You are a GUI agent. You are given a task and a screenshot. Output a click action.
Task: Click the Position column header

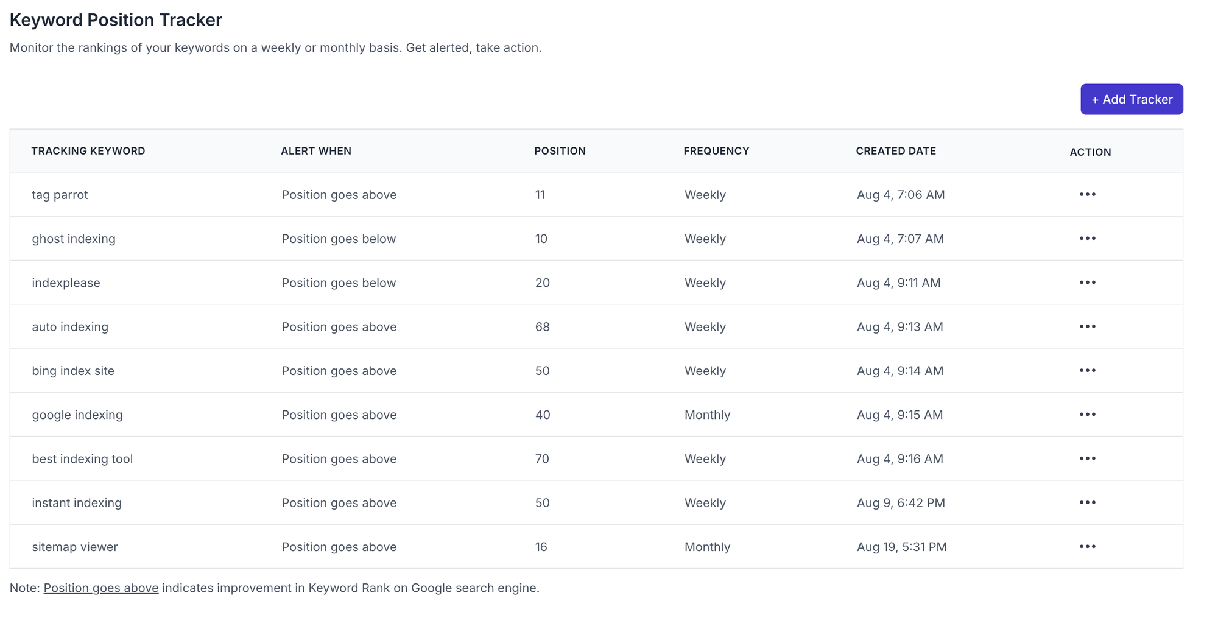pos(560,151)
